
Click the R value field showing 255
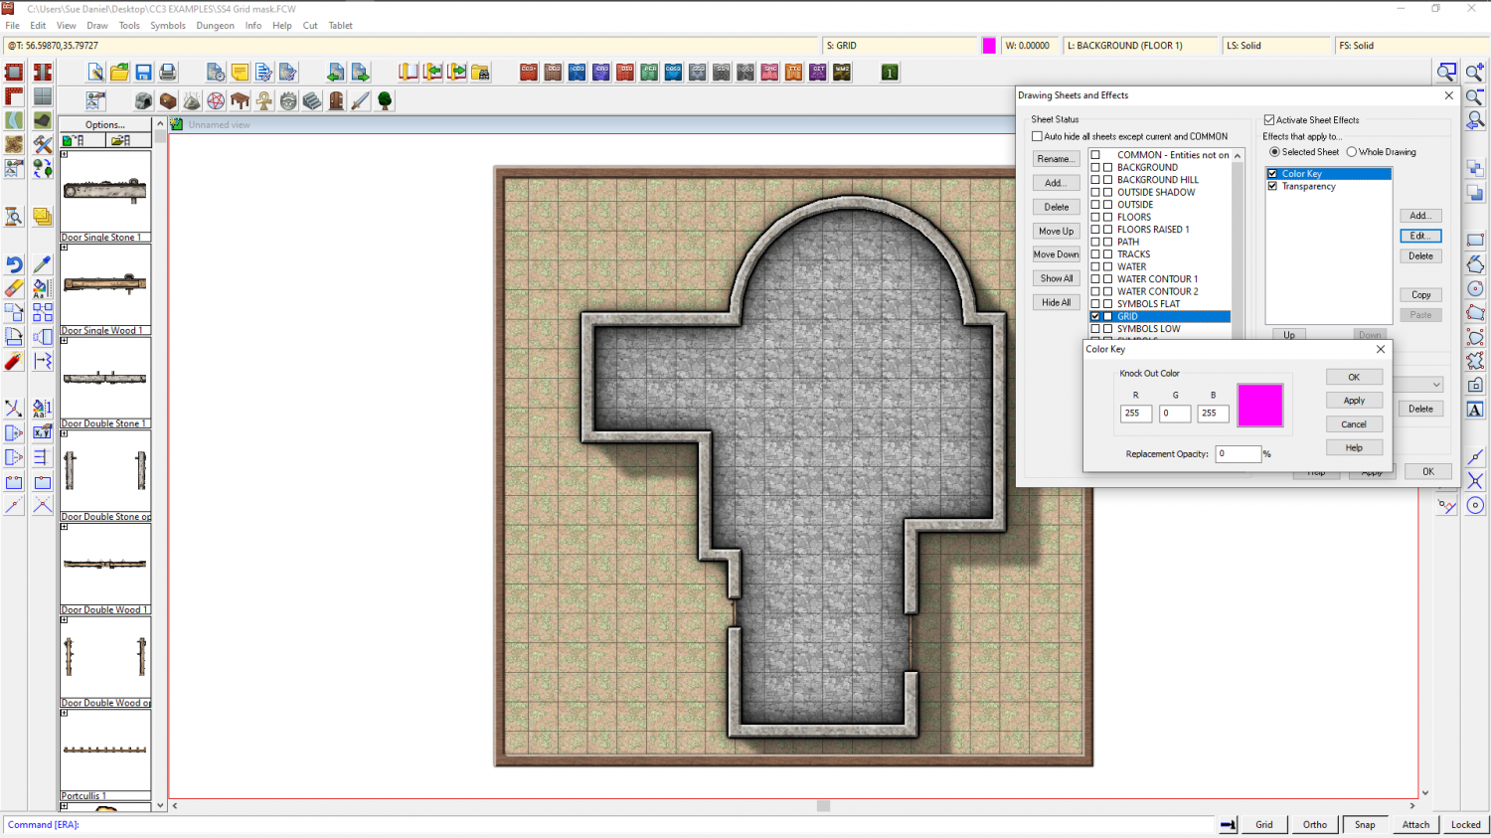[1136, 414]
